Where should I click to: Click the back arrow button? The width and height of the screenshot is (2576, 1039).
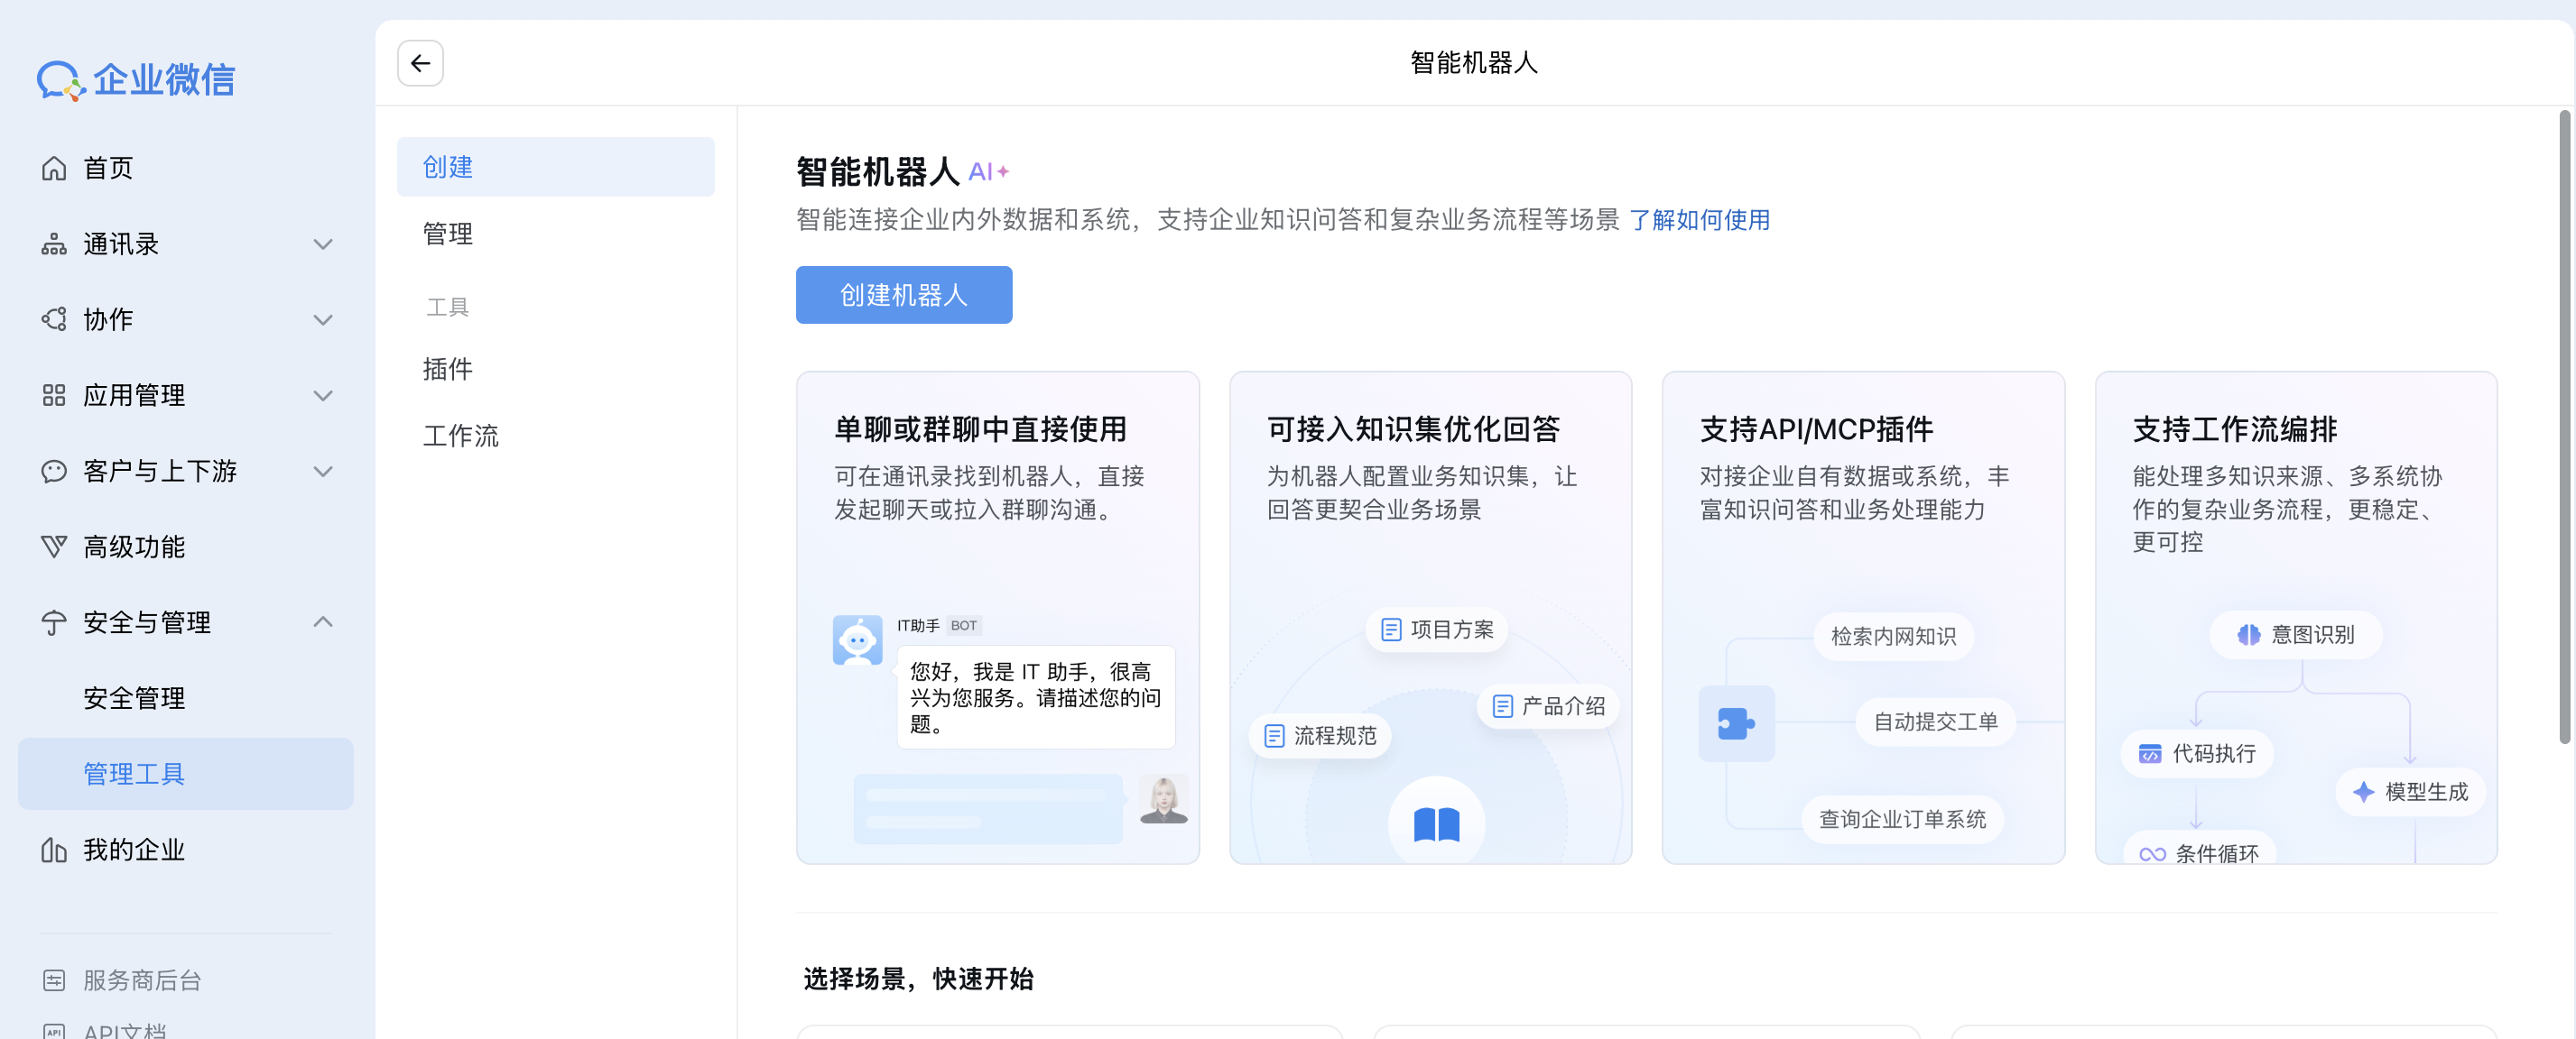[420, 63]
